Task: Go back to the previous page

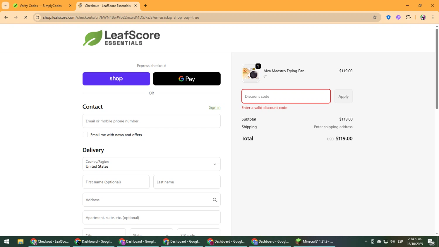Action: point(6,17)
